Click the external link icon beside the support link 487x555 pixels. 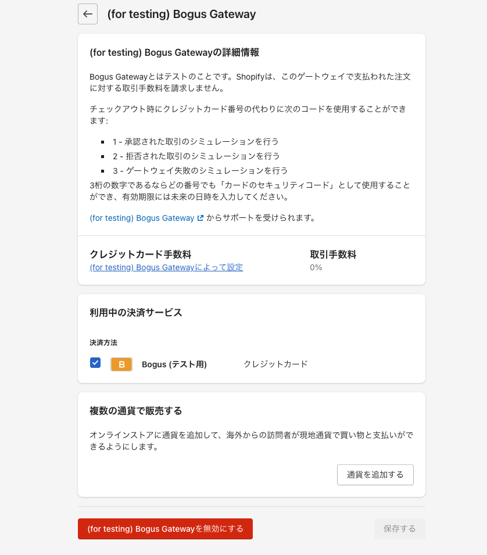pyautogui.click(x=200, y=218)
